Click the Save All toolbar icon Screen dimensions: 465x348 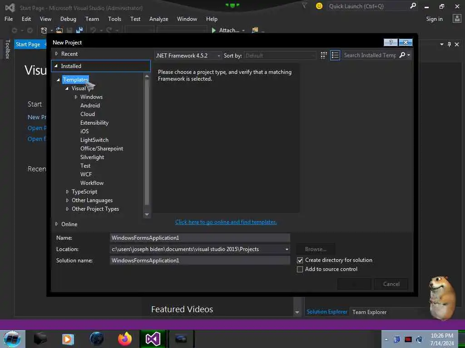pos(79,30)
